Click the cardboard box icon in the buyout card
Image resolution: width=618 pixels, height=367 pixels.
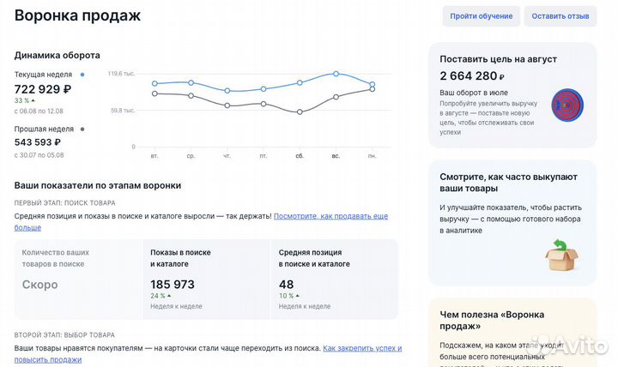point(562,254)
